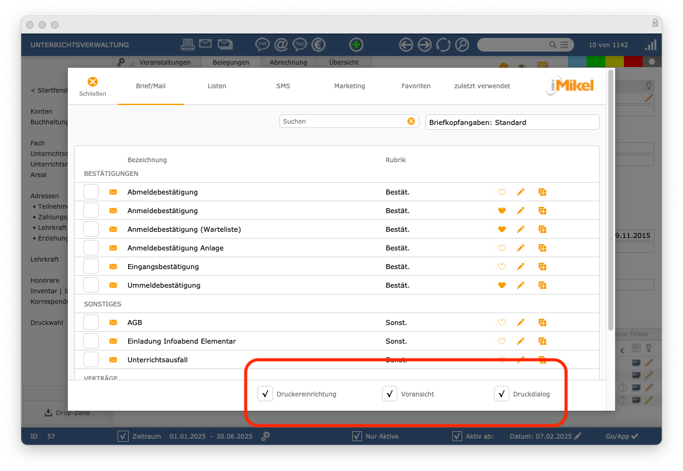Toggle favorite heart for Ummeldebestätigung
This screenshot has height=471, width=683.
(502, 285)
